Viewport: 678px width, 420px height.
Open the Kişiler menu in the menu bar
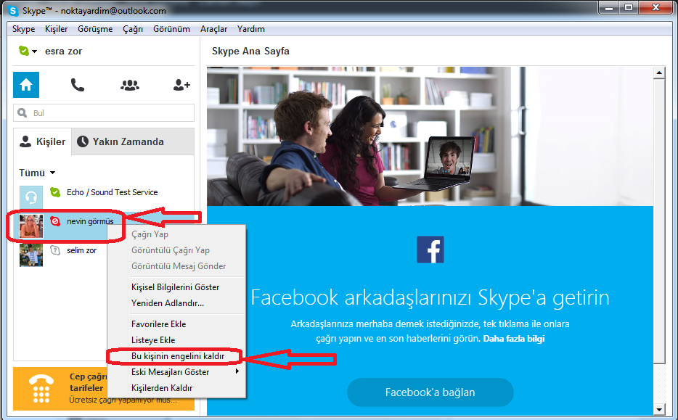point(56,29)
